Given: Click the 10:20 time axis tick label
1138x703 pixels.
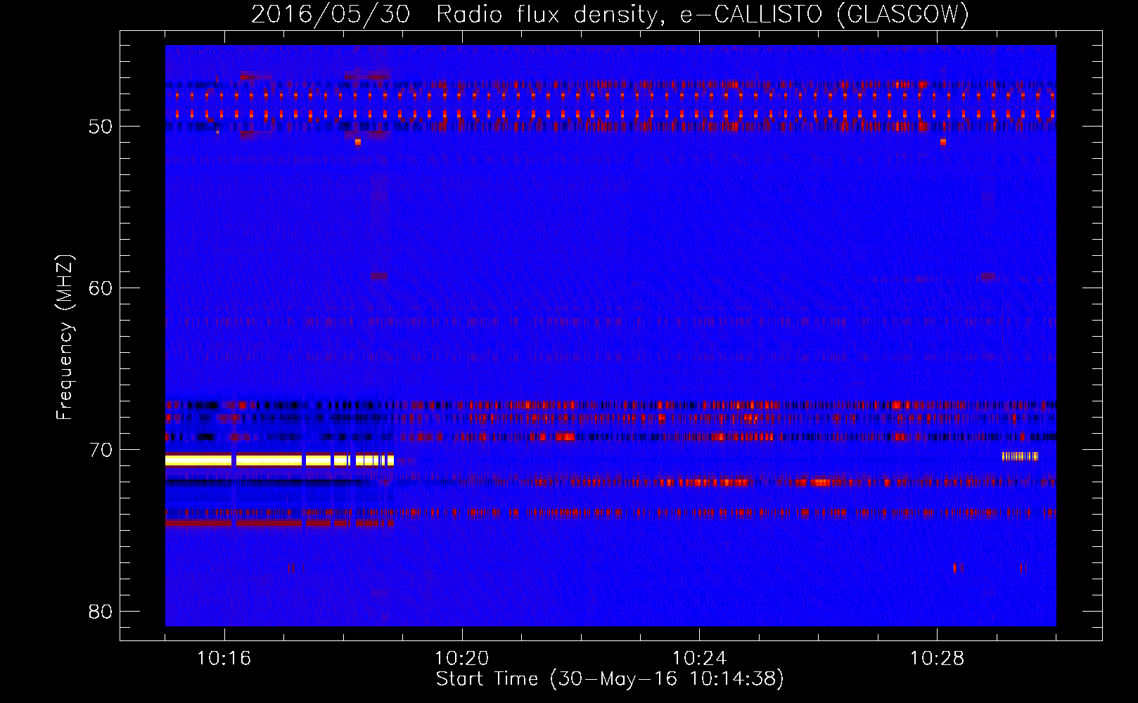Looking at the screenshot, I should point(462,659).
